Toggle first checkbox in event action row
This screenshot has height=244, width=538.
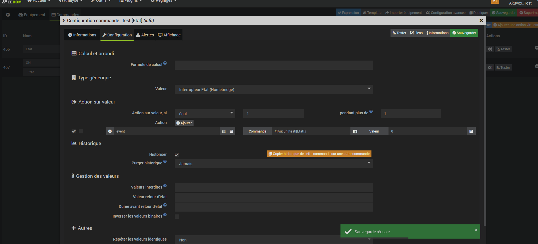tap(74, 131)
